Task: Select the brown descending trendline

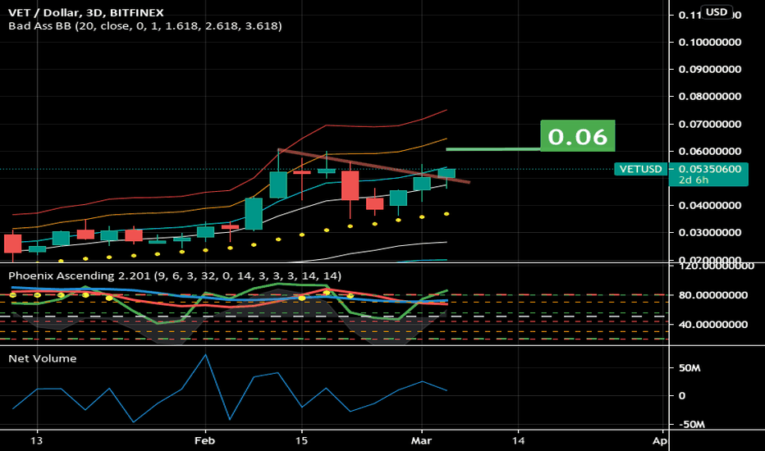Action: click(x=373, y=166)
